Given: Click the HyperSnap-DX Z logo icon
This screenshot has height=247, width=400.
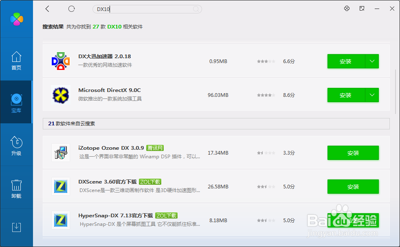Looking at the screenshot, I should 61,220.
